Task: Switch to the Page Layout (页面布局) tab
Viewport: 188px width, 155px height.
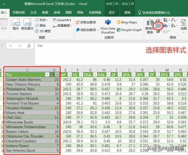Action: [19, 13]
